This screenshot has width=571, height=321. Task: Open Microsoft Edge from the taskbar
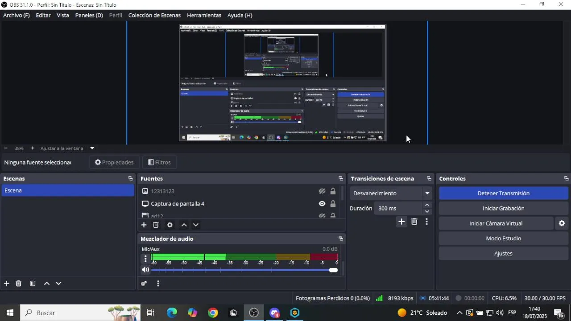pyautogui.click(x=172, y=313)
